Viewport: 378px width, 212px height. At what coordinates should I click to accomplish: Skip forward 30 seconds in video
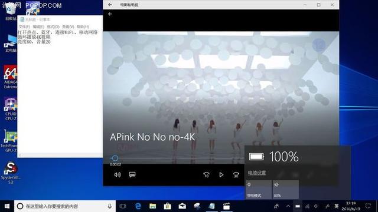[236, 175]
